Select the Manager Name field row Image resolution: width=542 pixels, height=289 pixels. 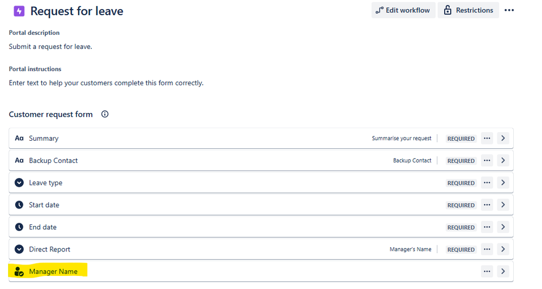coord(261,272)
